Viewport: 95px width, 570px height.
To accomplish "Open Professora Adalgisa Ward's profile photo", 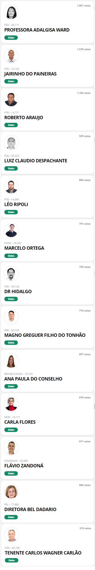I will [x=11, y=12].
